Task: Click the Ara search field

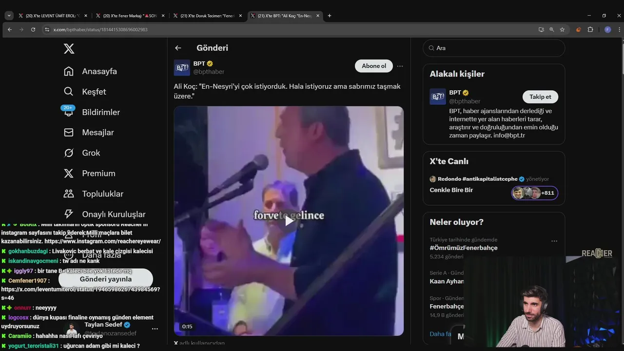Action: tap(494, 48)
